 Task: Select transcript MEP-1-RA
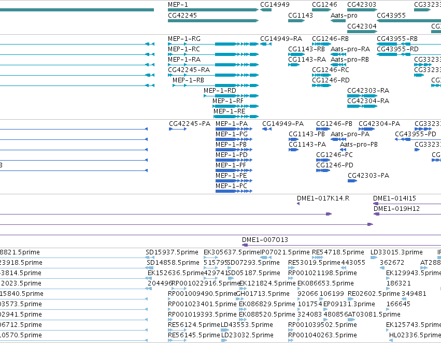coord(184,60)
